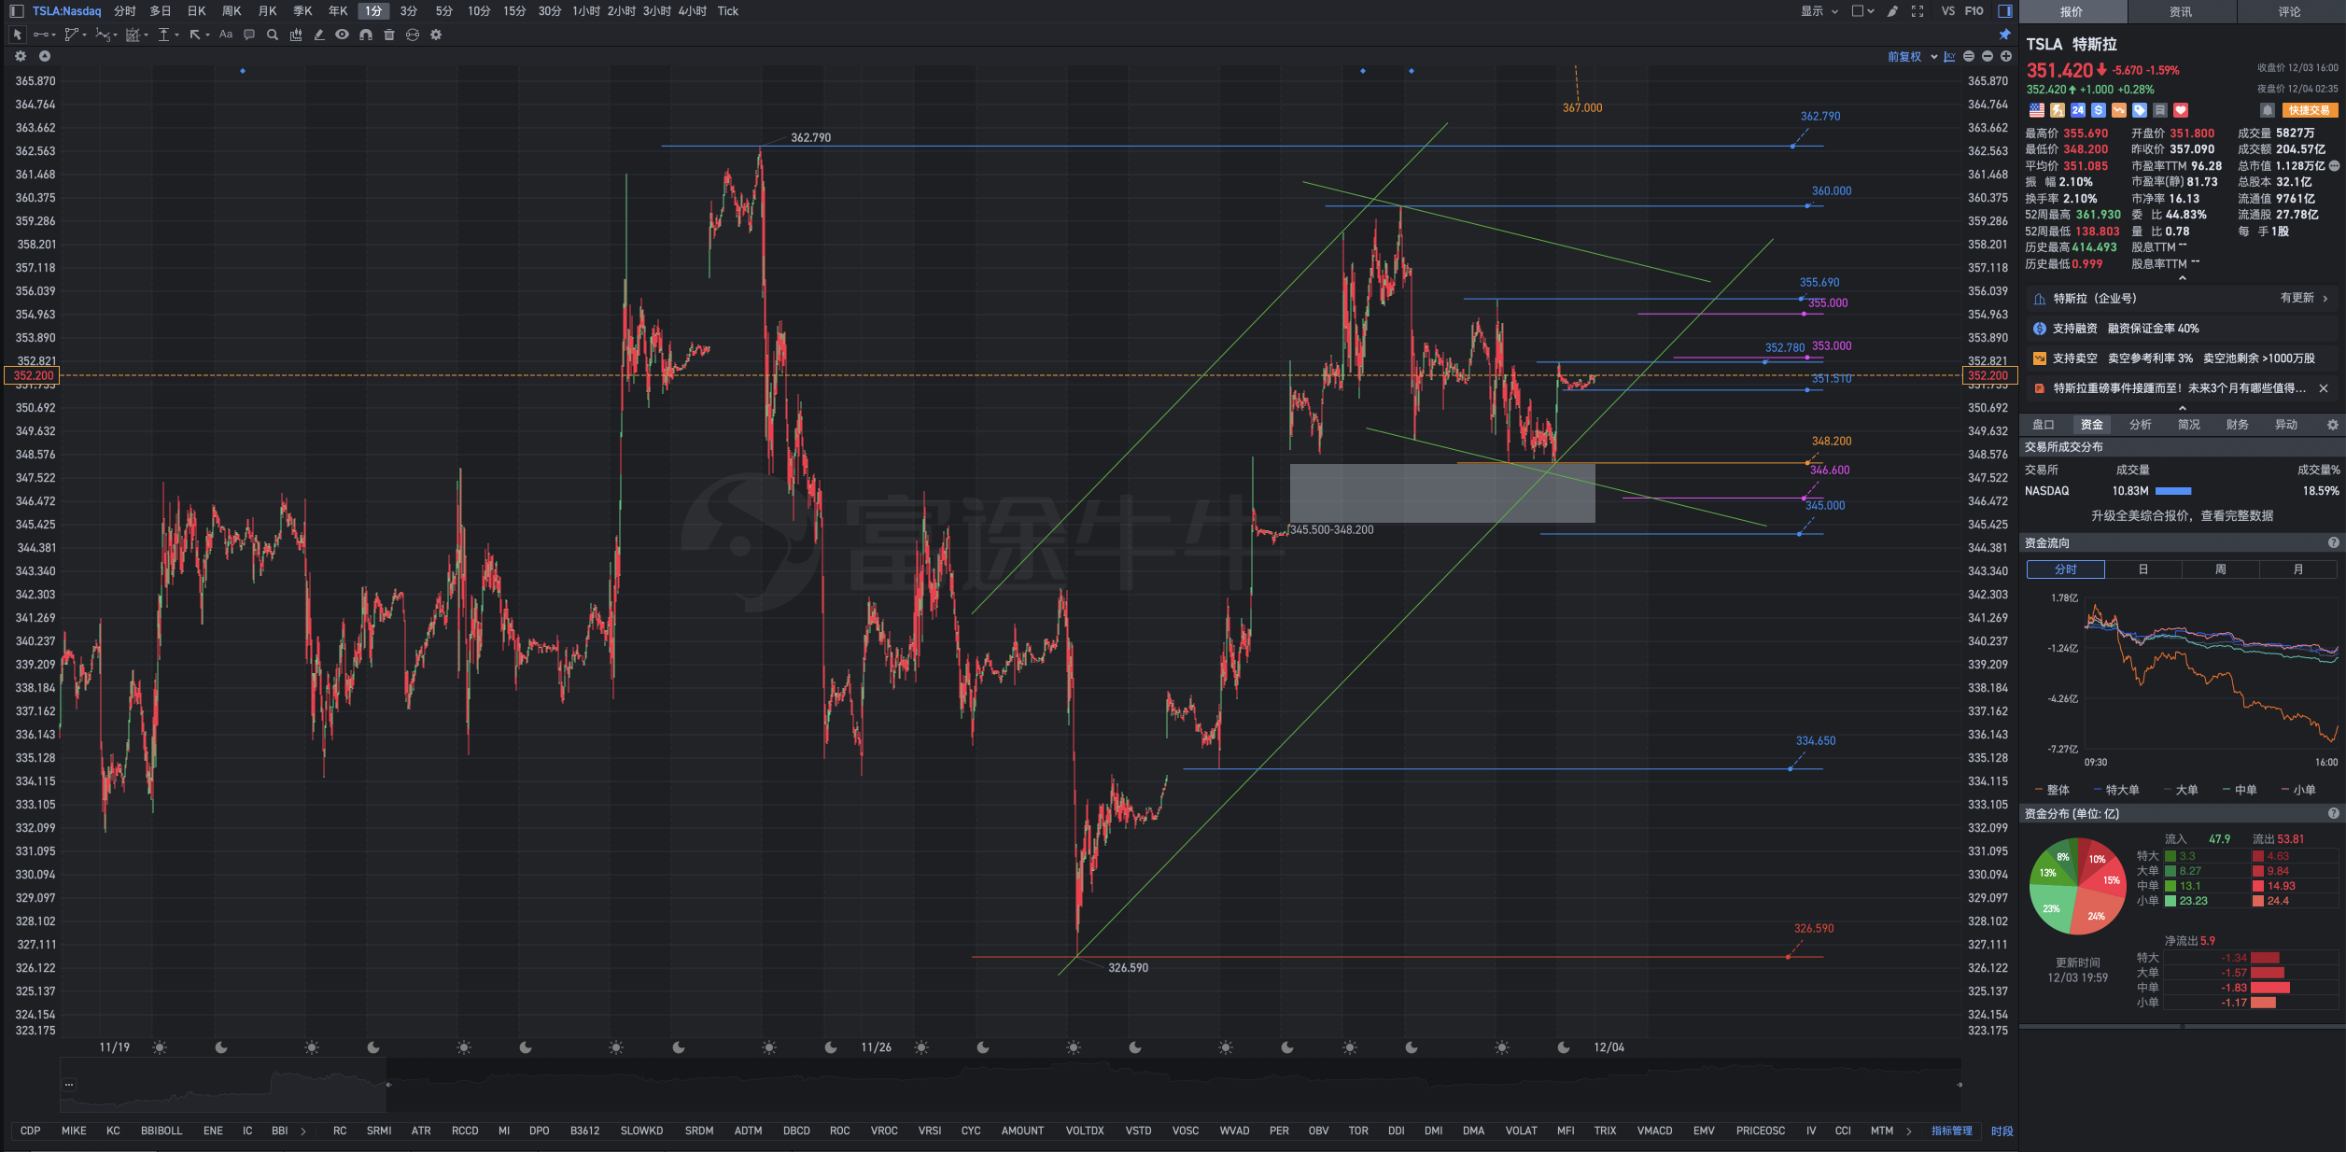This screenshot has width=2346, height=1152.
Task: Open the candlestick replay tool
Action: click(296, 35)
